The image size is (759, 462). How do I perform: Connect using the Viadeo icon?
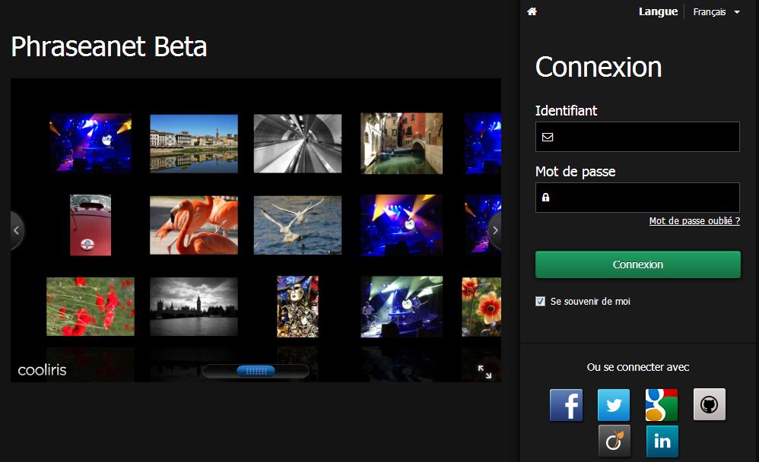click(x=614, y=441)
